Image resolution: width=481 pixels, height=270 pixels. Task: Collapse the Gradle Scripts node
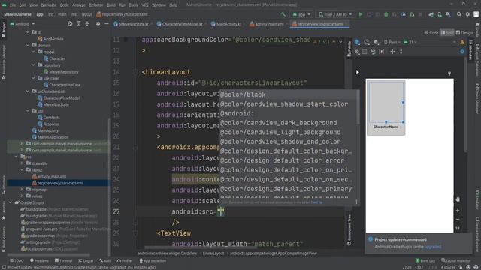tap(11, 202)
